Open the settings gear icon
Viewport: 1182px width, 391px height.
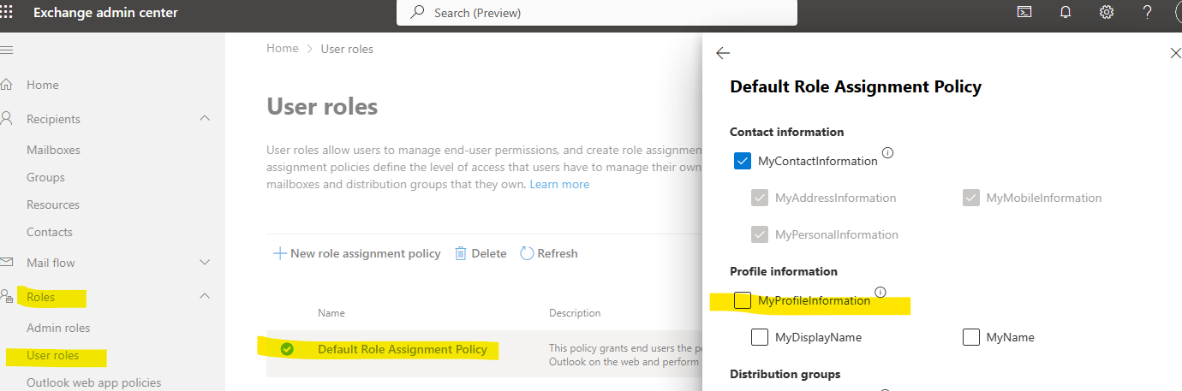(x=1107, y=12)
